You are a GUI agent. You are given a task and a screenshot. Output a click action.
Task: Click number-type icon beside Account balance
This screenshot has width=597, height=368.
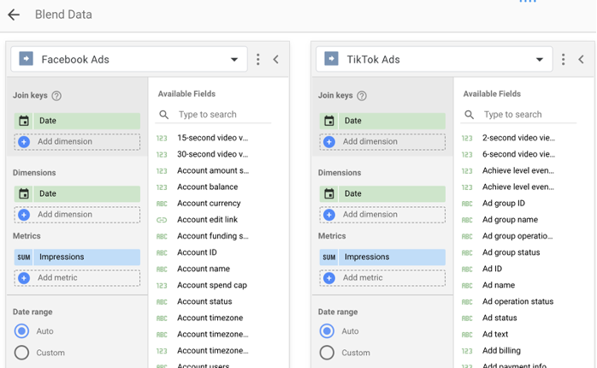(x=162, y=187)
